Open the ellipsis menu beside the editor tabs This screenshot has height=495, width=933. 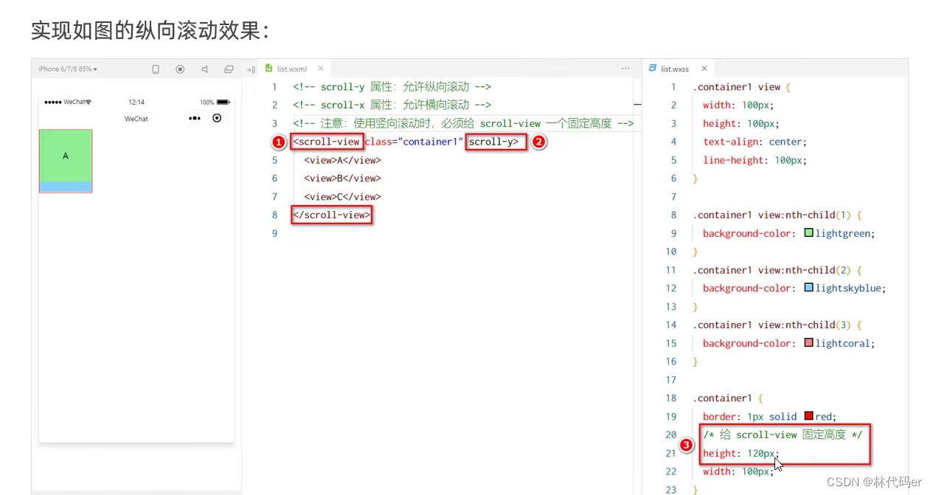(625, 68)
